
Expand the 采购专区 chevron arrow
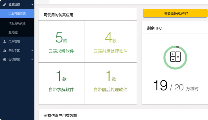click(32, 51)
